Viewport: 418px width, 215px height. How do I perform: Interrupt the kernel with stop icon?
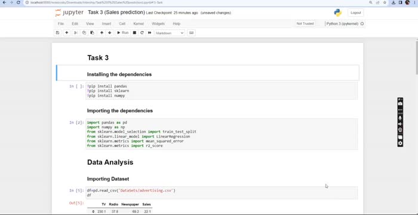[x=134, y=33]
